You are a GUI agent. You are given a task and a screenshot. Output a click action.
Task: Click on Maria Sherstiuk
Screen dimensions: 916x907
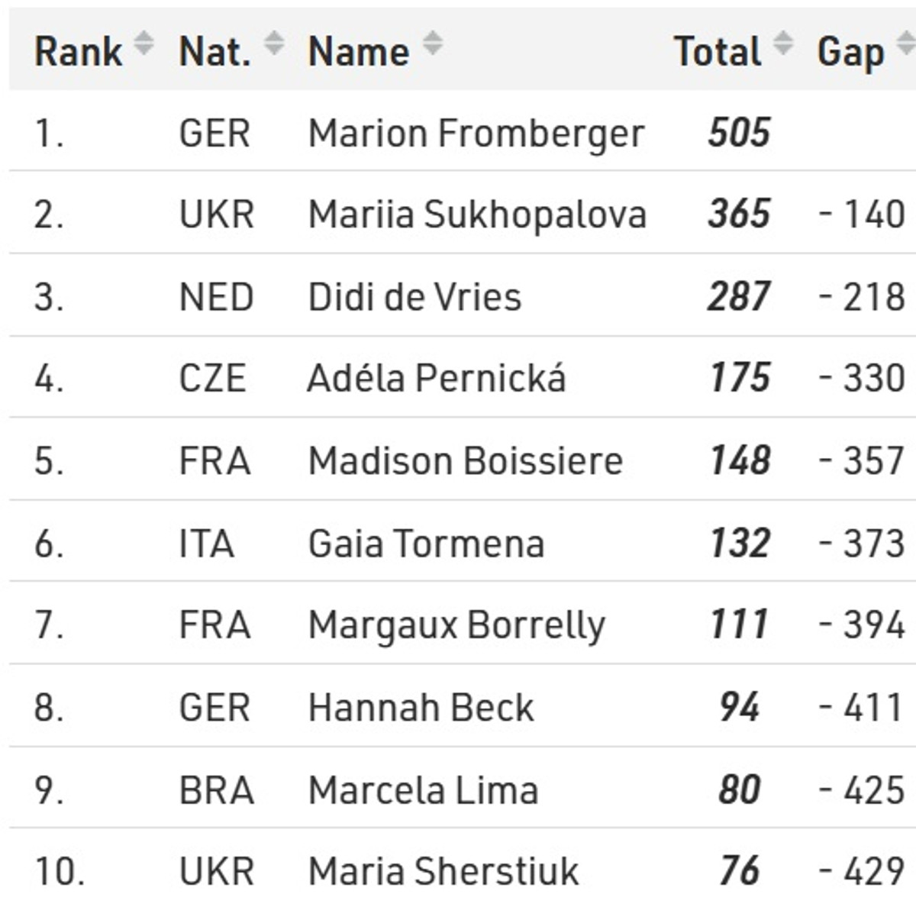(x=443, y=871)
